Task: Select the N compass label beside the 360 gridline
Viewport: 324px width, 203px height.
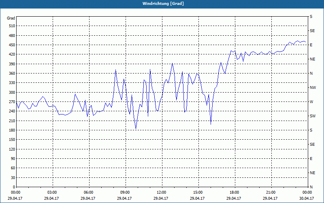Action: click(311, 73)
